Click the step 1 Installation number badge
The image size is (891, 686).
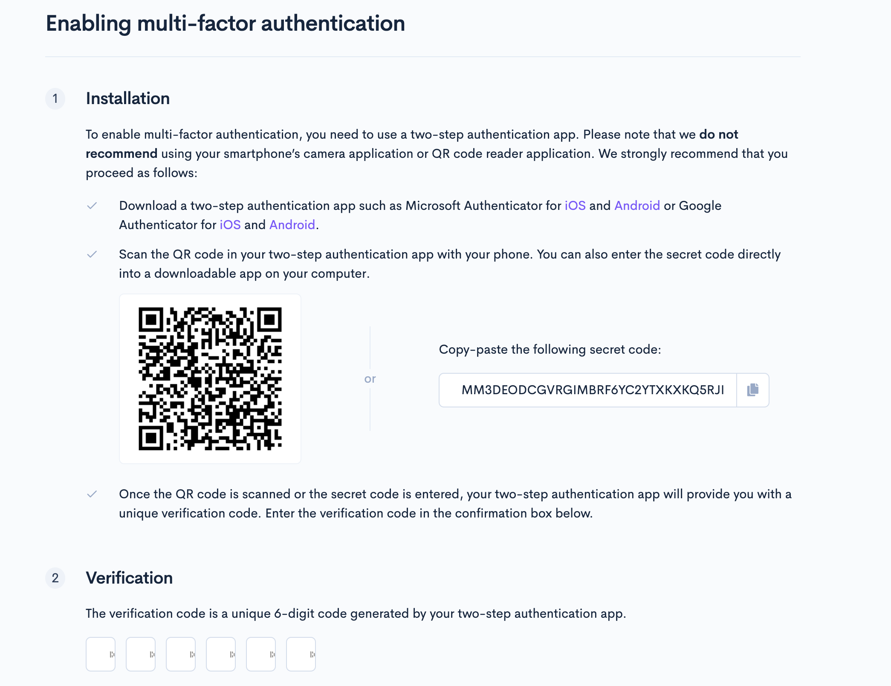[x=55, y=99]
